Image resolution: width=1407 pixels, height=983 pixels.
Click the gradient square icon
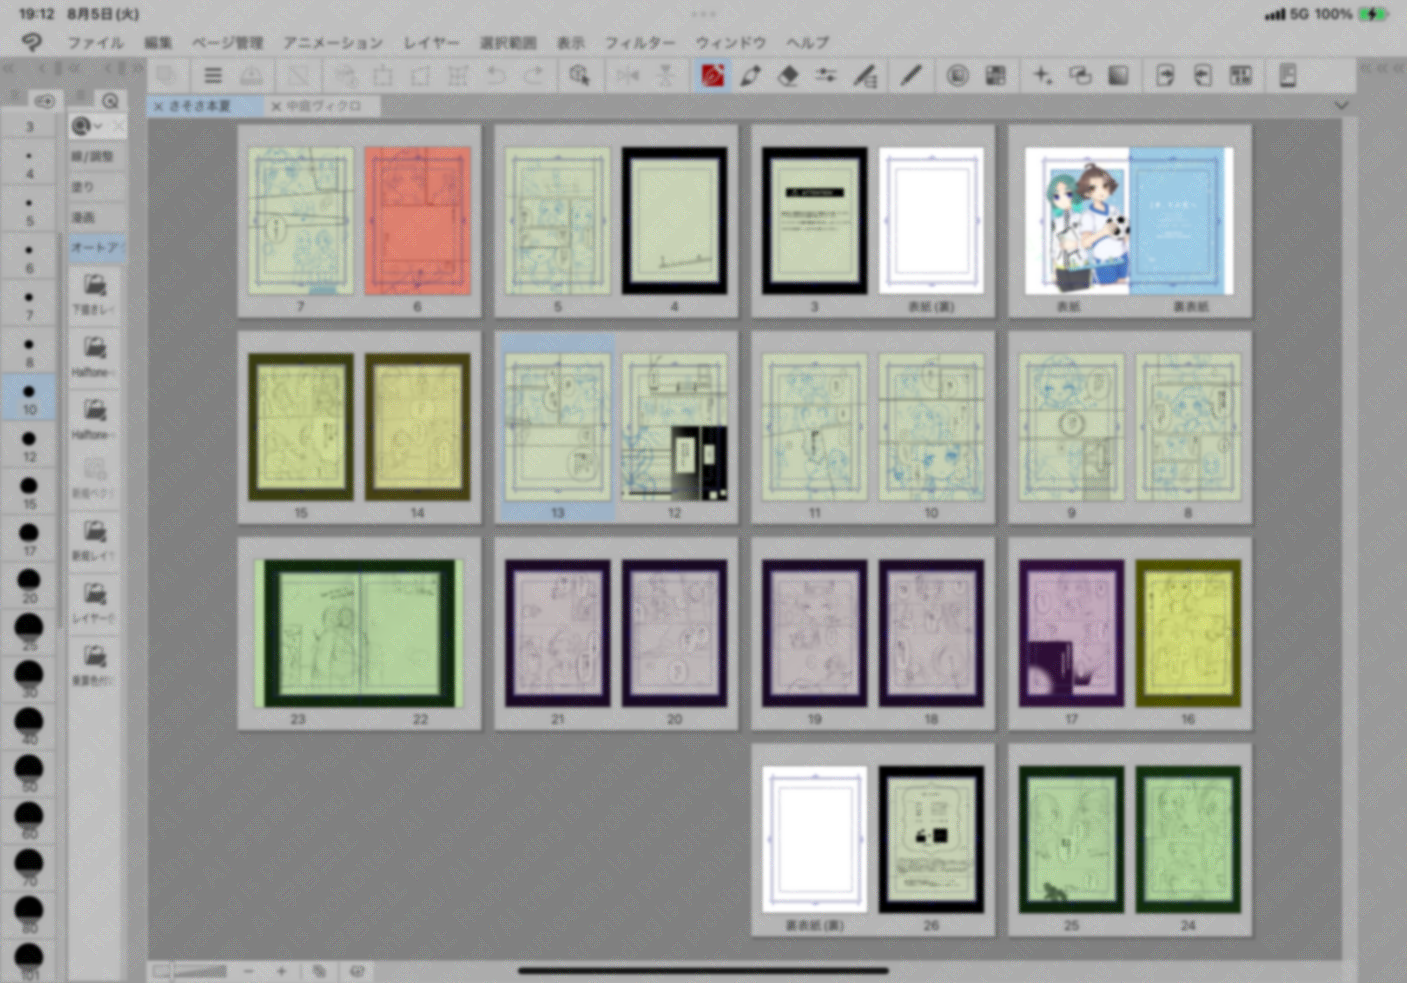(1118, 76)
